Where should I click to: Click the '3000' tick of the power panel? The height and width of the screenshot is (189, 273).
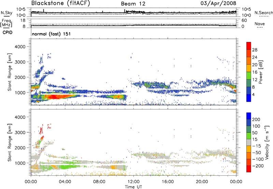click(20, 62)
